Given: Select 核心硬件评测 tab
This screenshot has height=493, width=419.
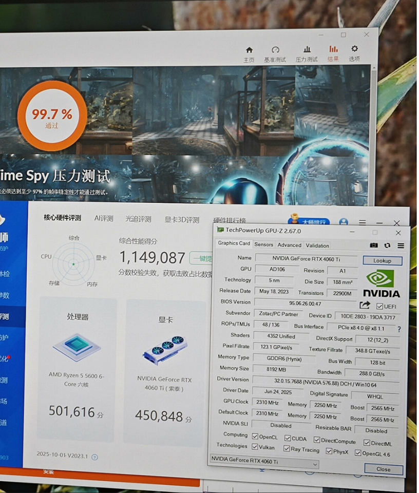Looking at the screenshot, I should pyautogui.click(x=62, y=218).
